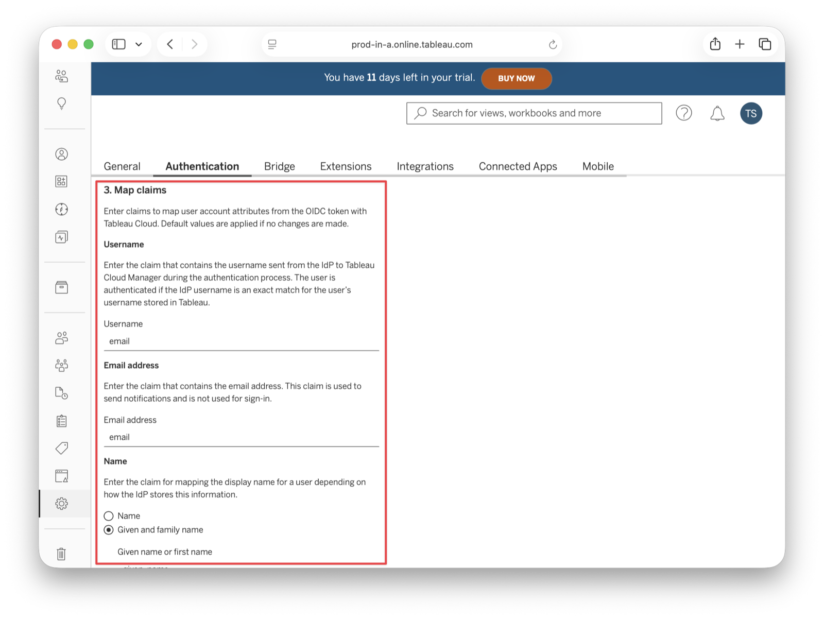The image size is (824, 619).
Task: Select the Tasks clipboard icon in sidebar
Action: pyautogui.click(x=62, y=421)
